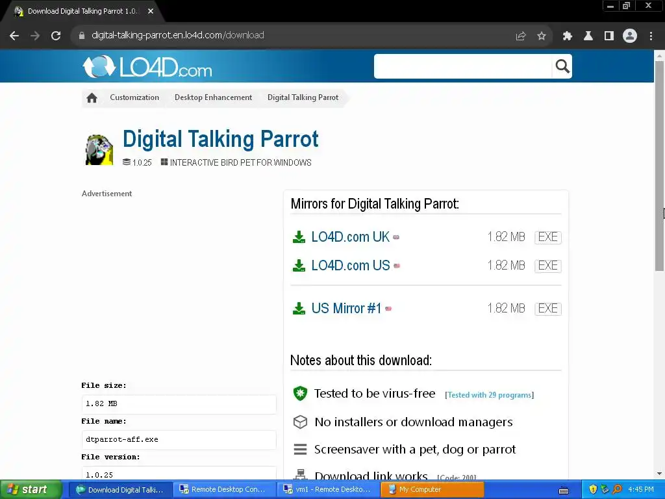
Task: Open Tested with 29 programs link
Action: tap(490, 395)
